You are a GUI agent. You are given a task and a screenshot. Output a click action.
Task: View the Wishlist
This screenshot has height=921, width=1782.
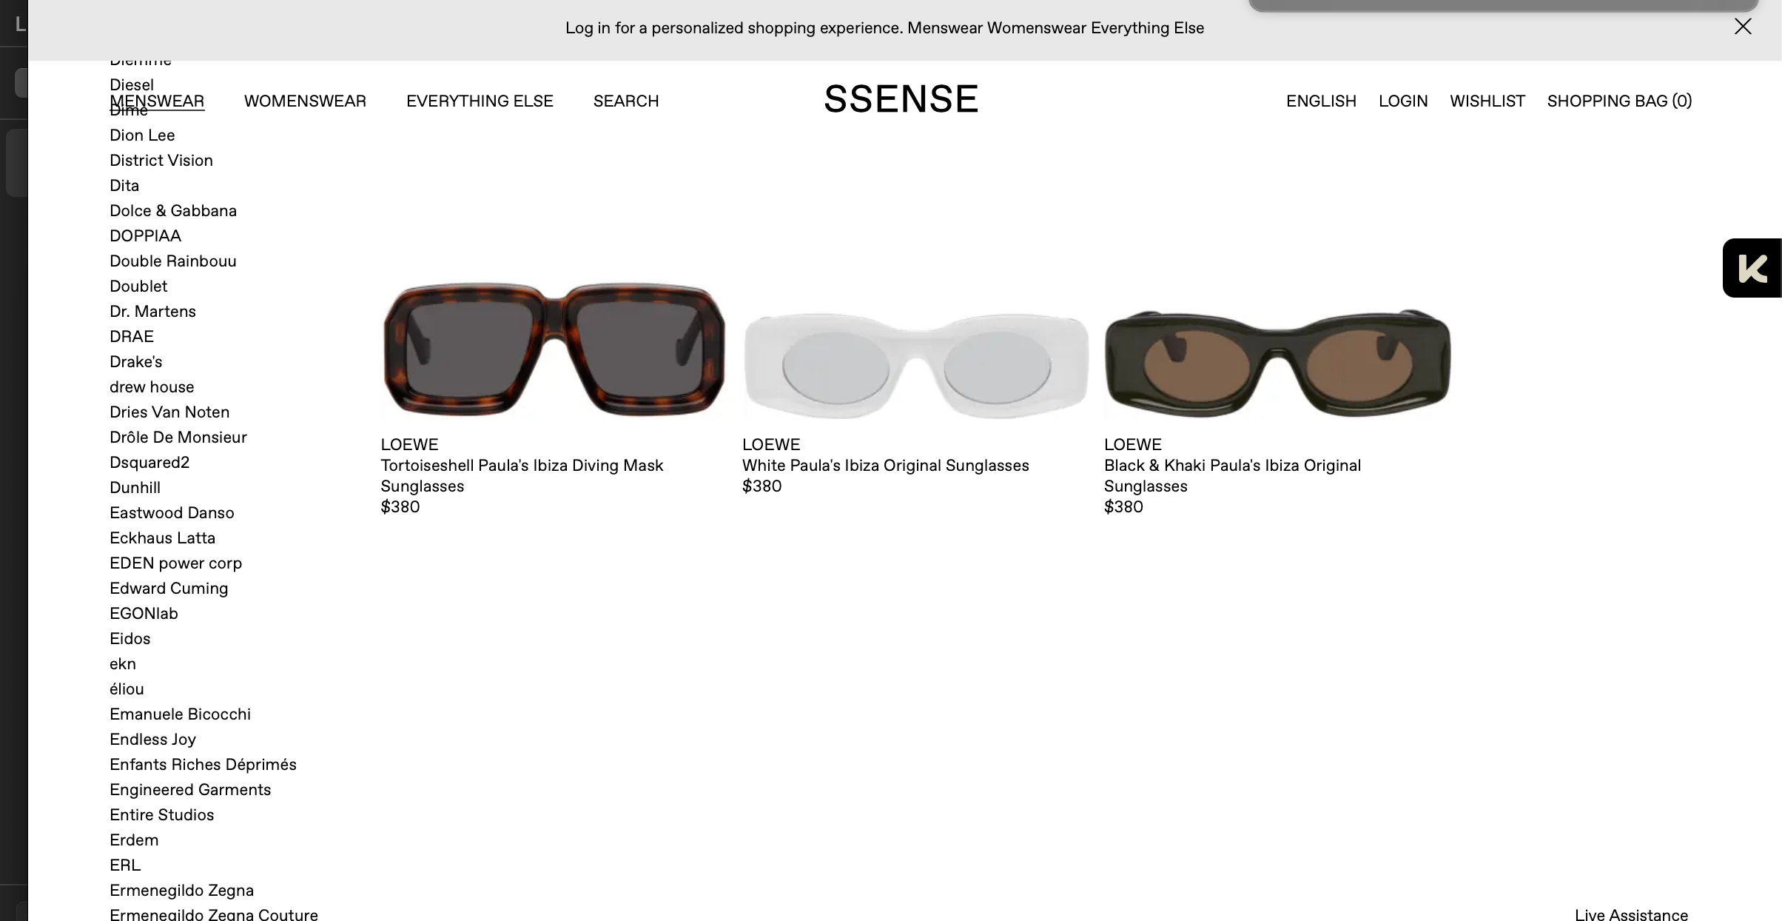click(x=1487, y=101)
